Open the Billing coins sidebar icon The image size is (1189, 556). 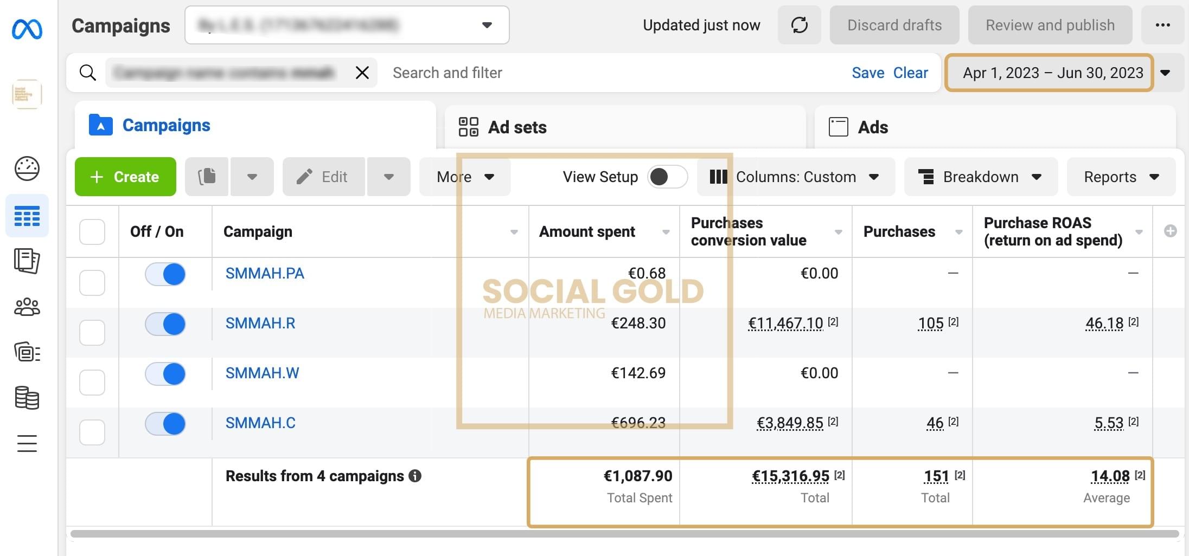(27, 398)
